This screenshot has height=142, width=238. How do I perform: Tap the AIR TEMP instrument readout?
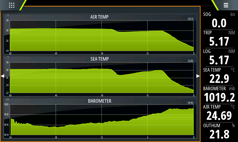click(219, 113)
